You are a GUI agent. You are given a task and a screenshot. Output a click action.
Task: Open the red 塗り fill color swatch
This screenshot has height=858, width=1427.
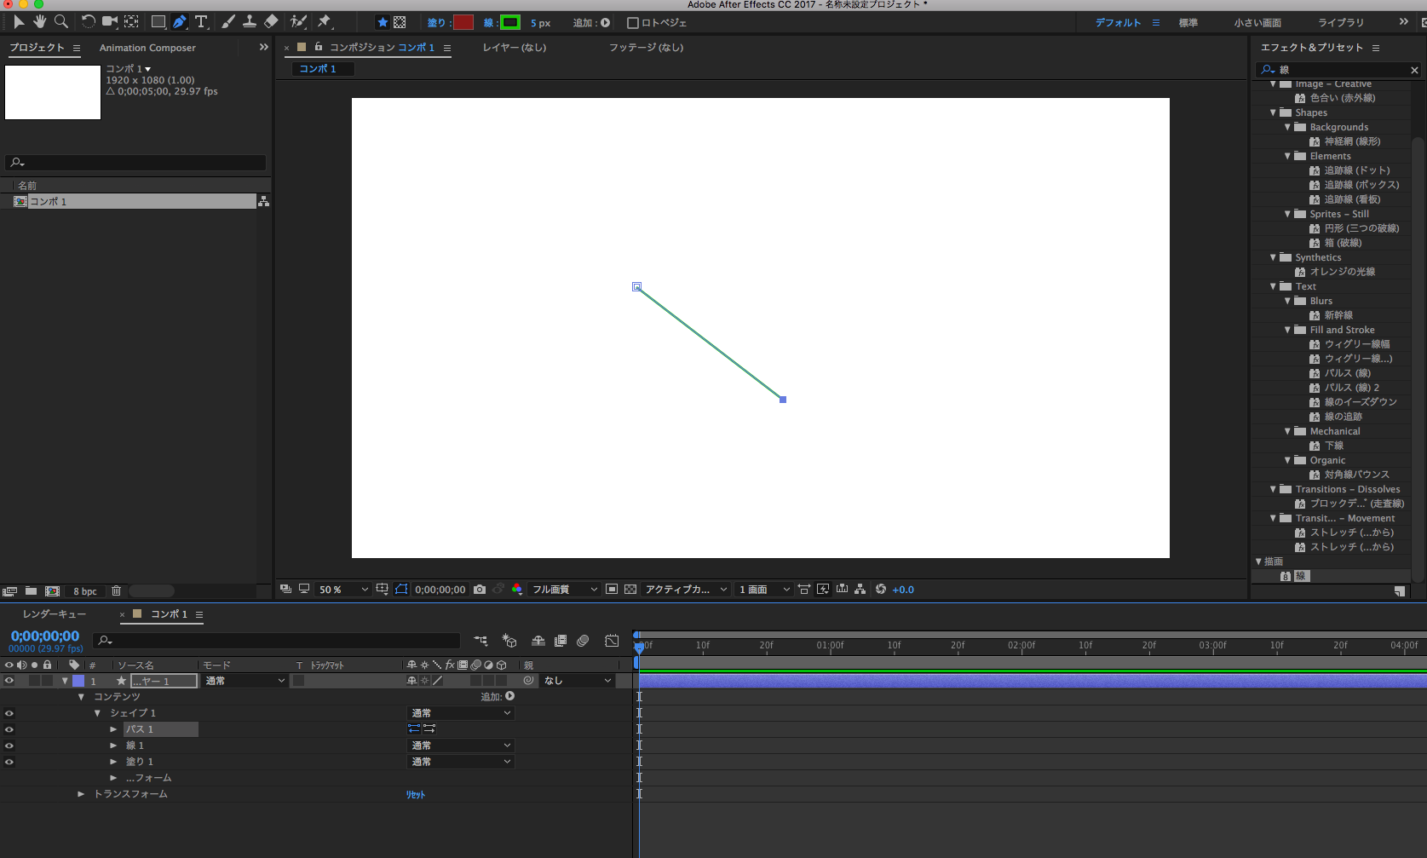pyautogui.click(x=463, y=23)
